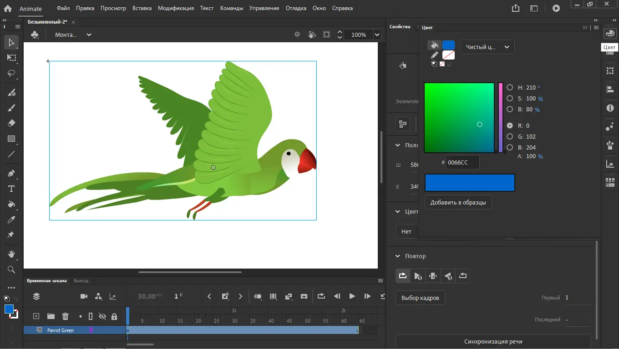Image resolution: width=619 pixels, height=349 pixels.
Task: Select the Zoom magnifier tool
Action: [11, 269]
